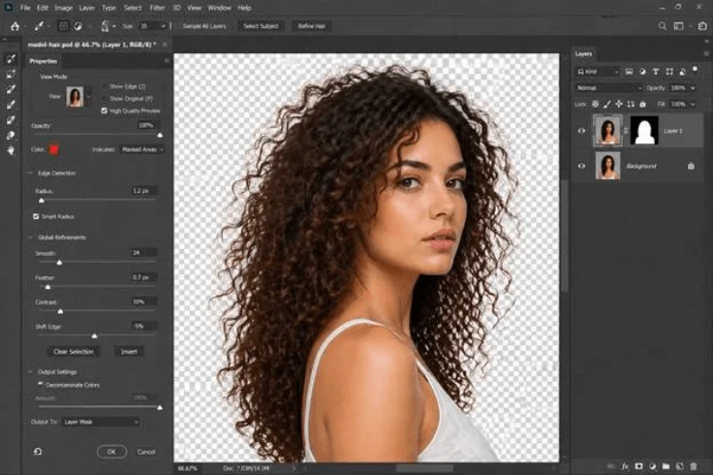Click the brush tool preset icon in options bar
This screenshot has height=475, width=713.
tap(39, 26)
